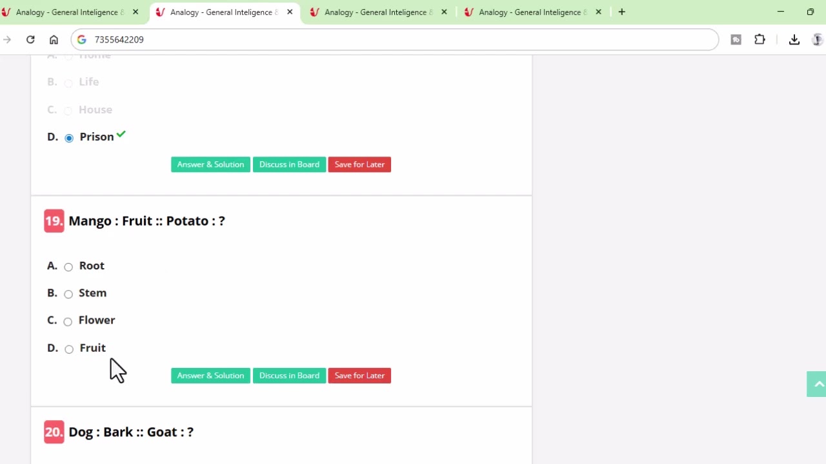Viewport: 826px width, 464px height.
Task: Click the Stem answer label
Action: [92, 293]
